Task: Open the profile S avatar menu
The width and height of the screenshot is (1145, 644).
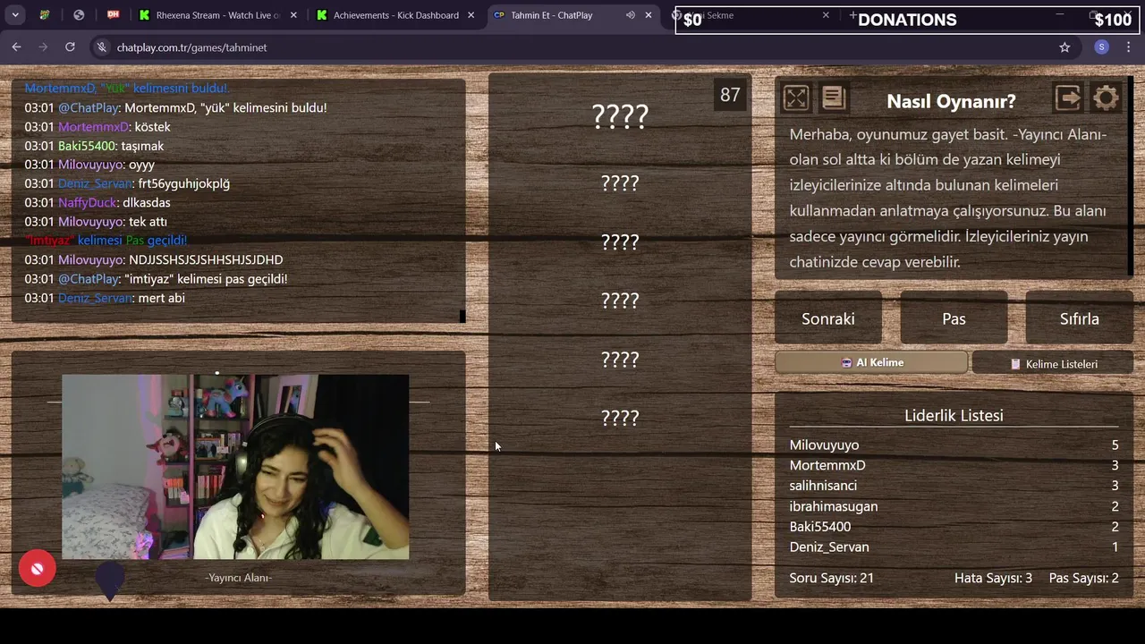Action: pyautogui.click(x=1102, y=47)
